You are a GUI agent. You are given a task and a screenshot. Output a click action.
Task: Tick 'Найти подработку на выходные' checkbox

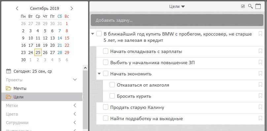coord(106,118)
